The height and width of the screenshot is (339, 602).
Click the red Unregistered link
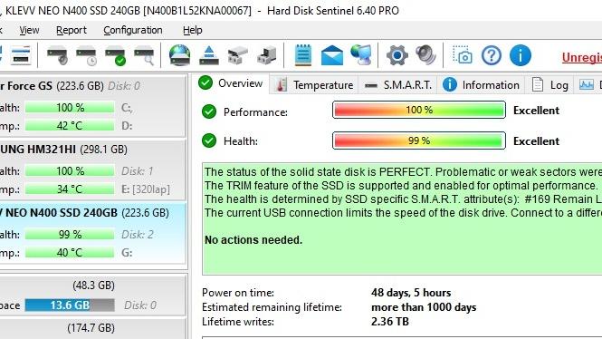pos(582,57)
